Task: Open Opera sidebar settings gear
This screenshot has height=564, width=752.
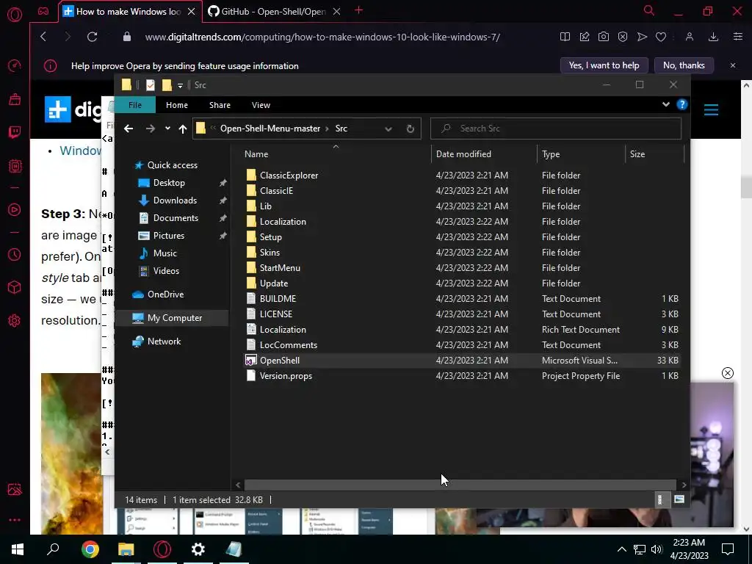Action: click(x=15, y=321)
